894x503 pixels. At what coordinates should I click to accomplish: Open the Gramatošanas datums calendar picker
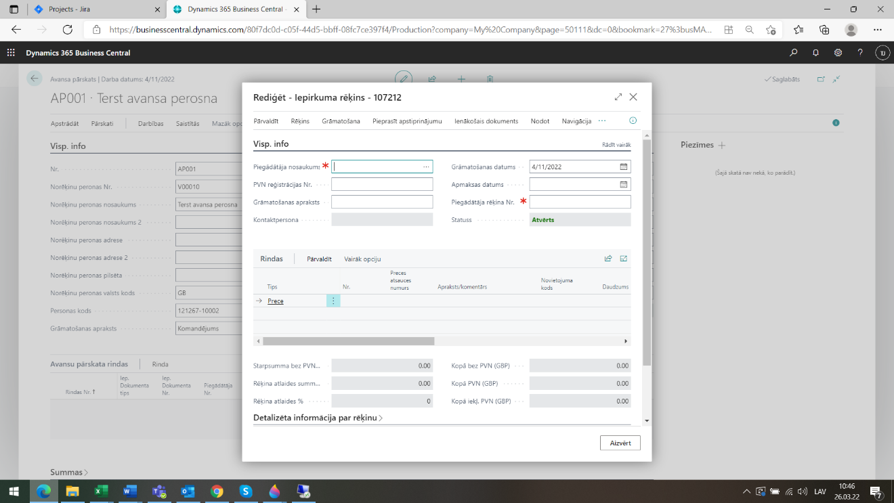point(624,167)
